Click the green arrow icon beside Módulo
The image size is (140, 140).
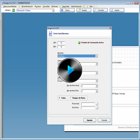(14, 10)
